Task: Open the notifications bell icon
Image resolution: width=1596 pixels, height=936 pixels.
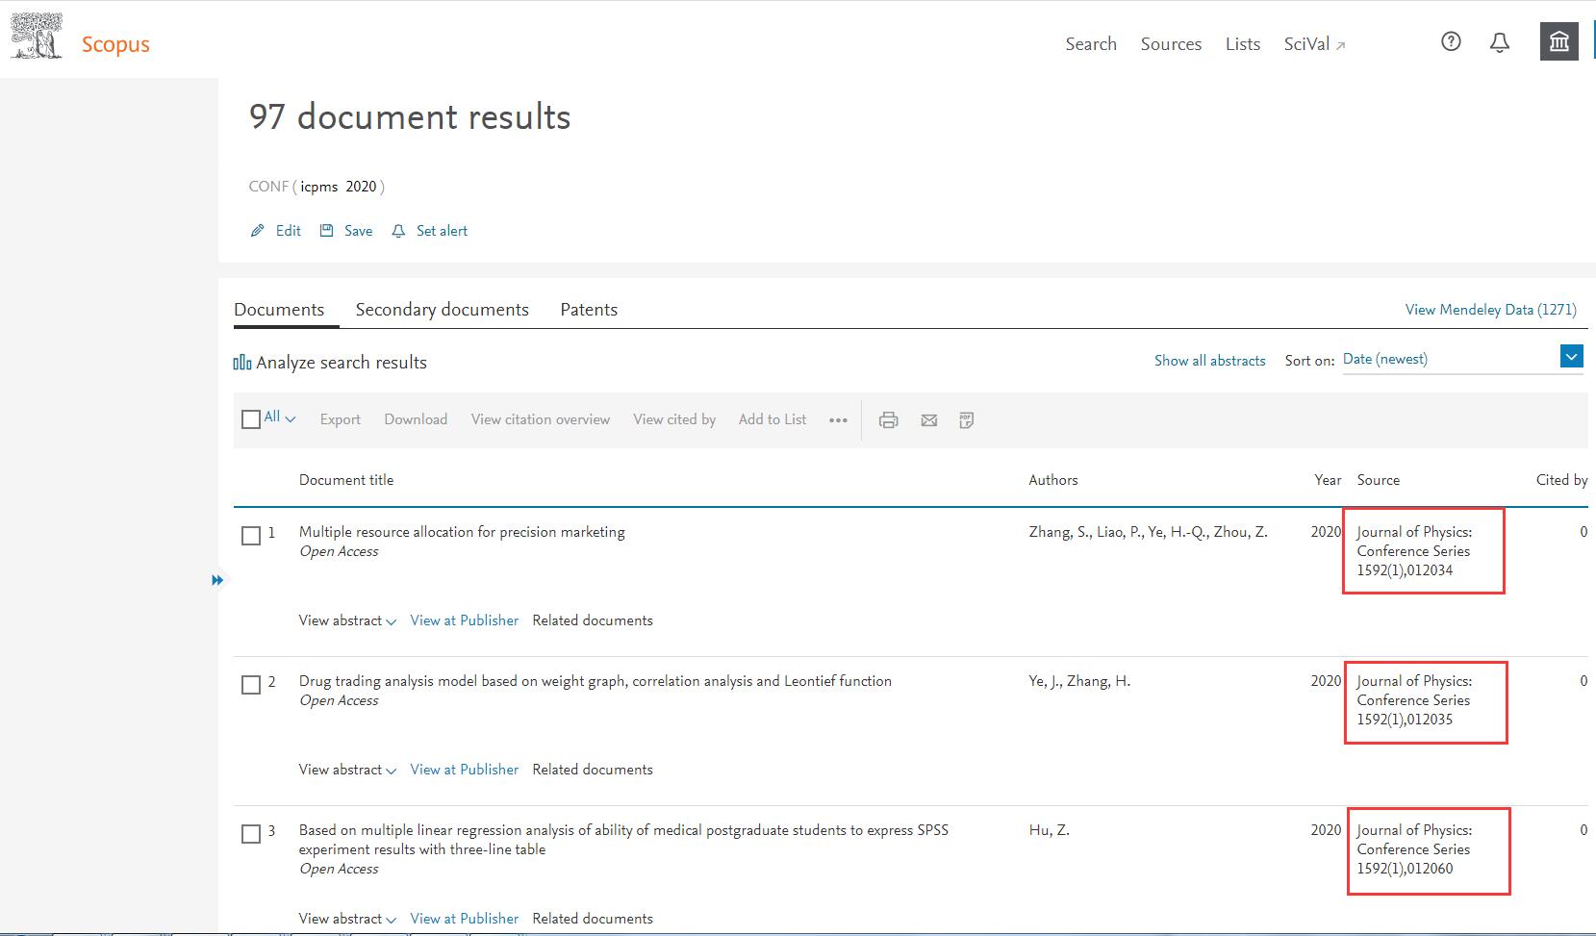Action: point(1499,42)
